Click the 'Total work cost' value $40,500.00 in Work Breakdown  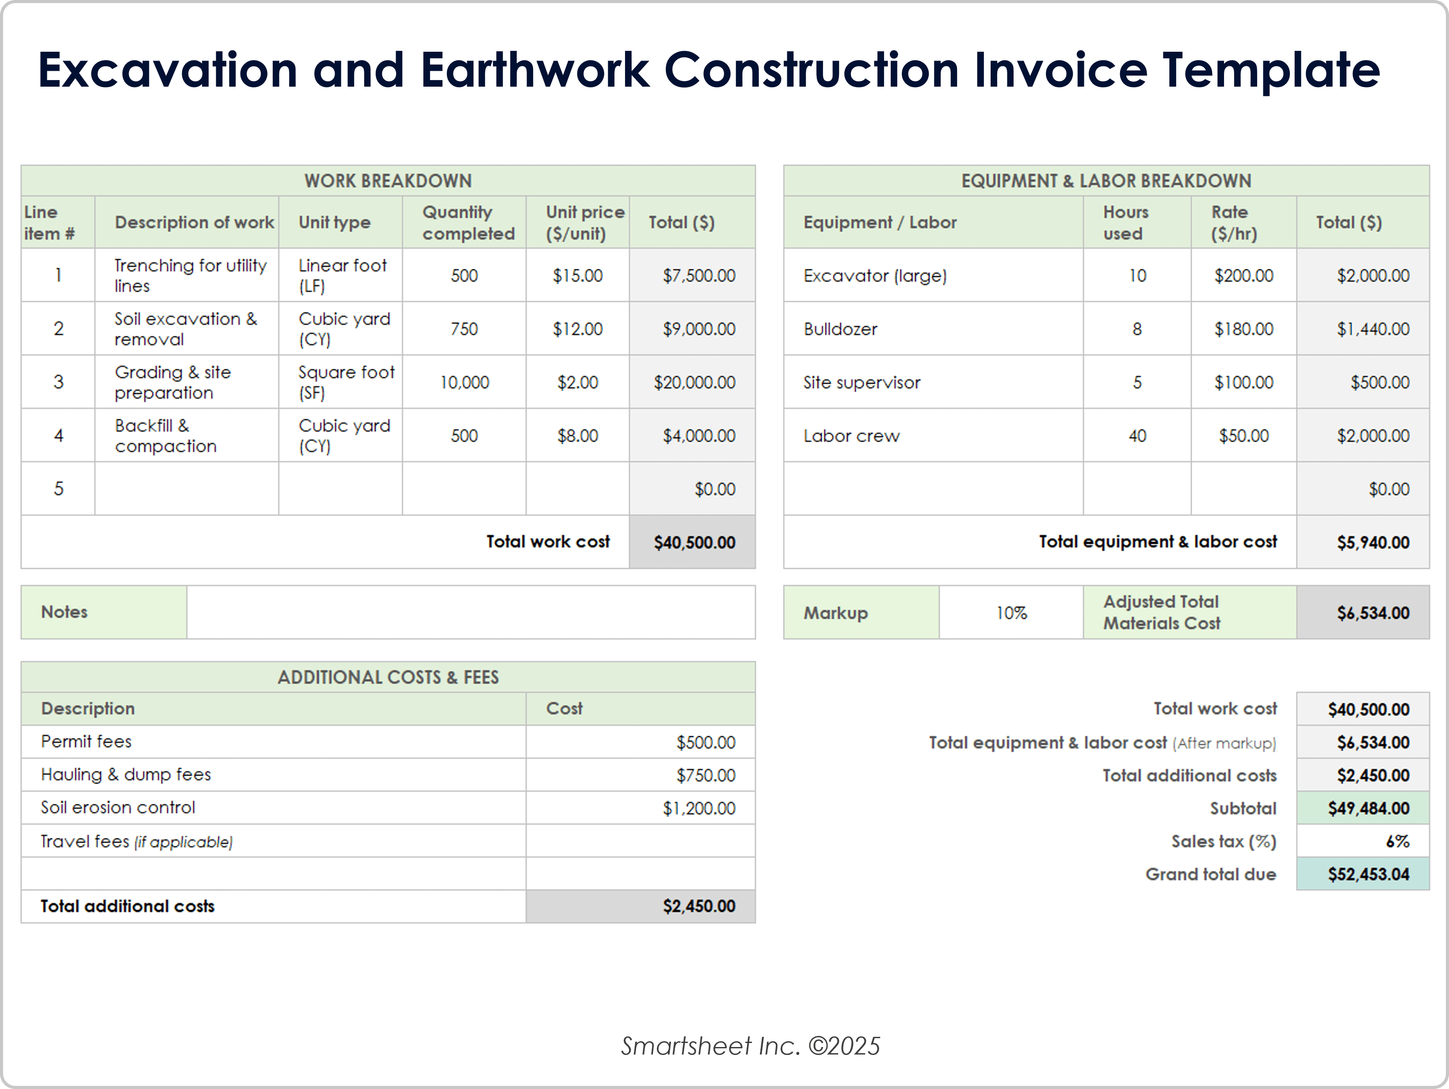pyautogui.click(x=692, y=542)
